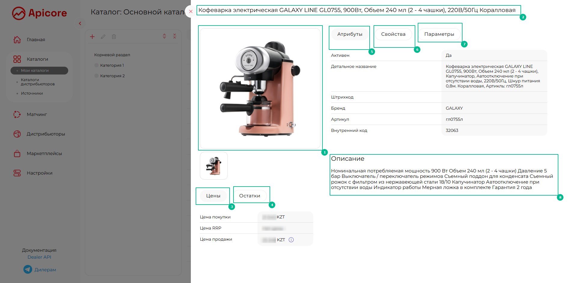574x283 pixels.
Task: Open the Настройки section
Action: (39, 173)
